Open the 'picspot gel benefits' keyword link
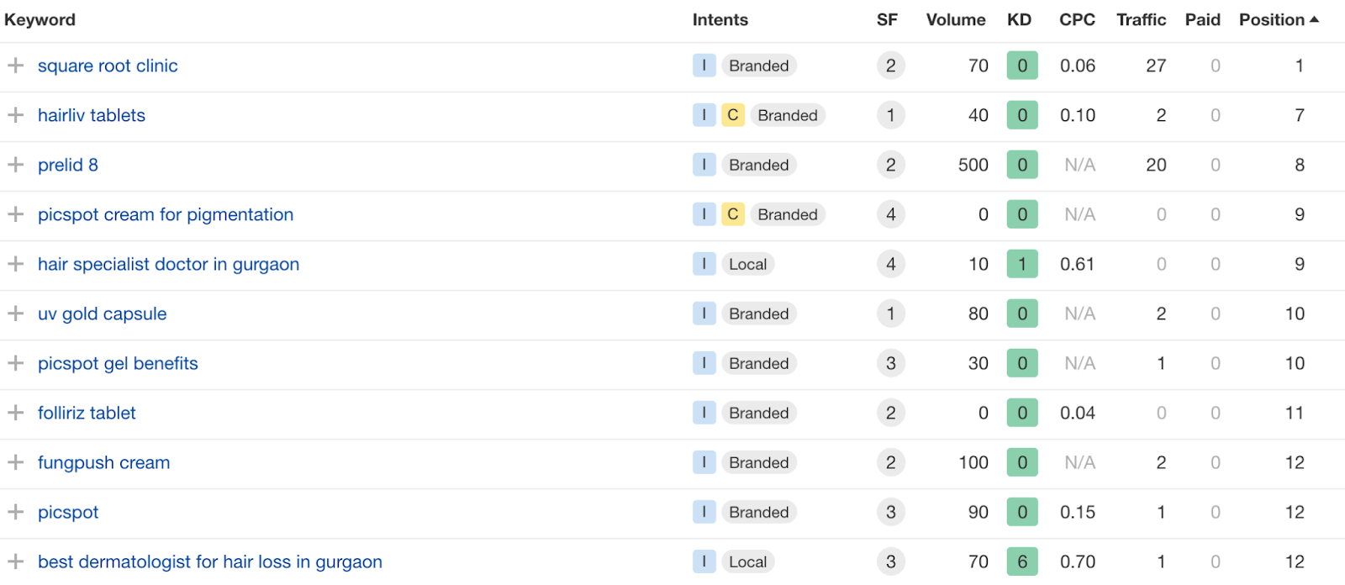Screen dimensions: 1345x585 coord(118,363)
